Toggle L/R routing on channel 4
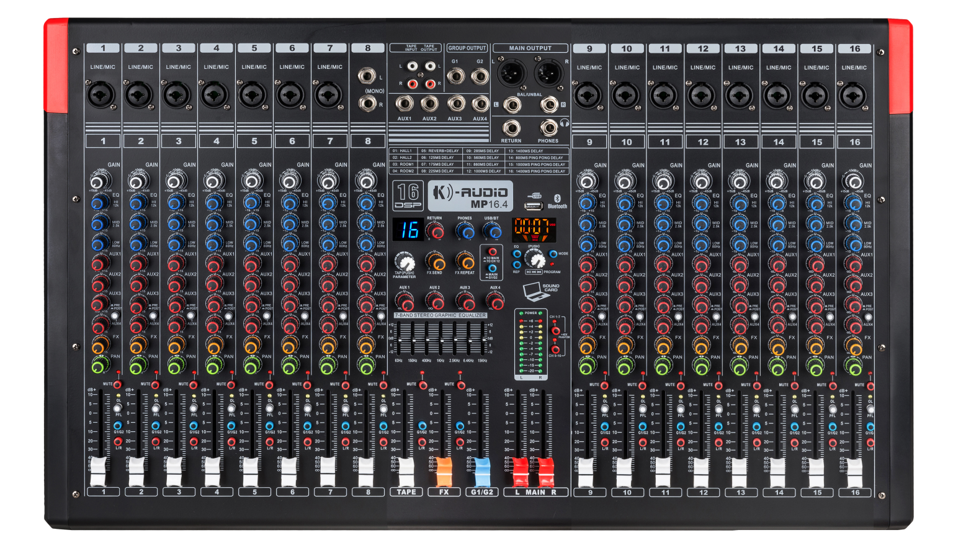 click(x=231, y=442)
